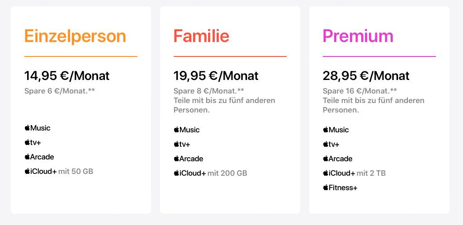Click the 19,95 €/Monat price
Viewport: 463px width, 225px height.
(216, 75)
